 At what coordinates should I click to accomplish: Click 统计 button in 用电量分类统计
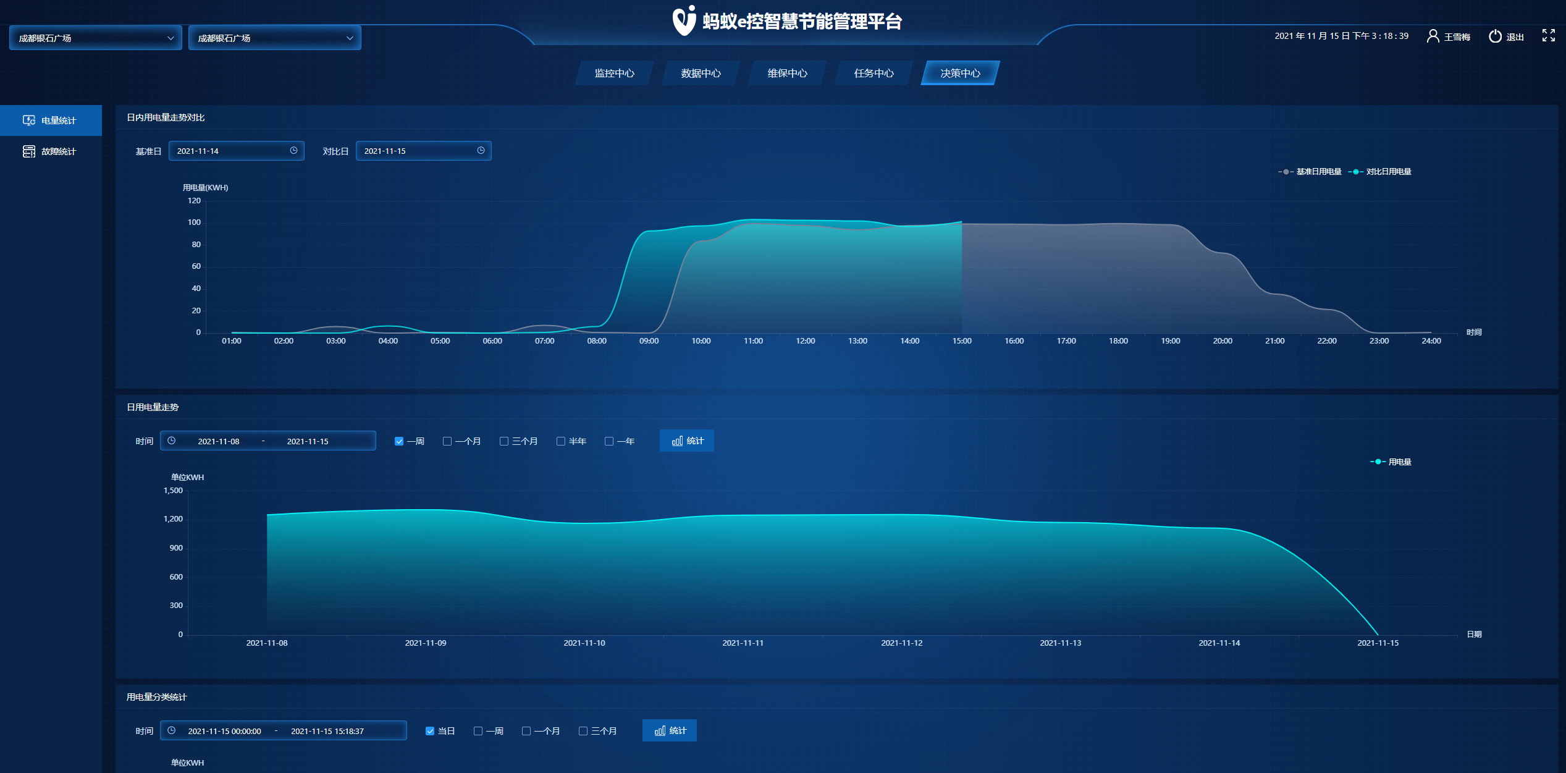670,730
